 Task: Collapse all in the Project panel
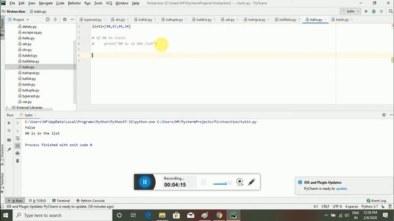click(x=55, y=19)
